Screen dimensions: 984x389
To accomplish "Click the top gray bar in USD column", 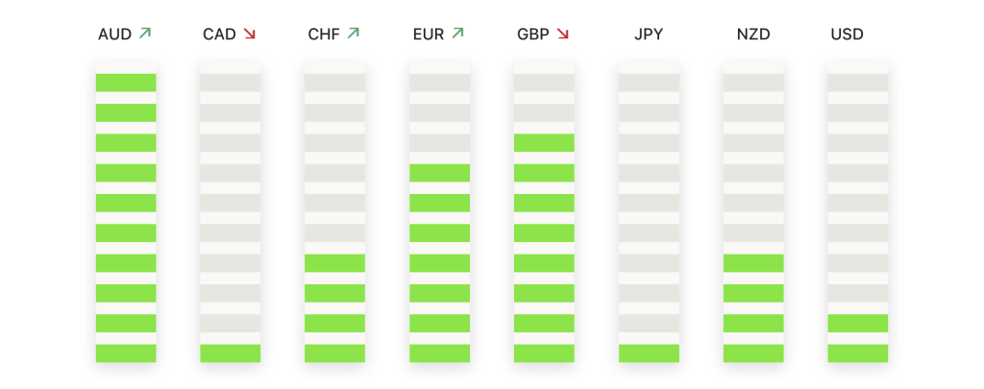I will pyautogui.click(x=858, y=83).
